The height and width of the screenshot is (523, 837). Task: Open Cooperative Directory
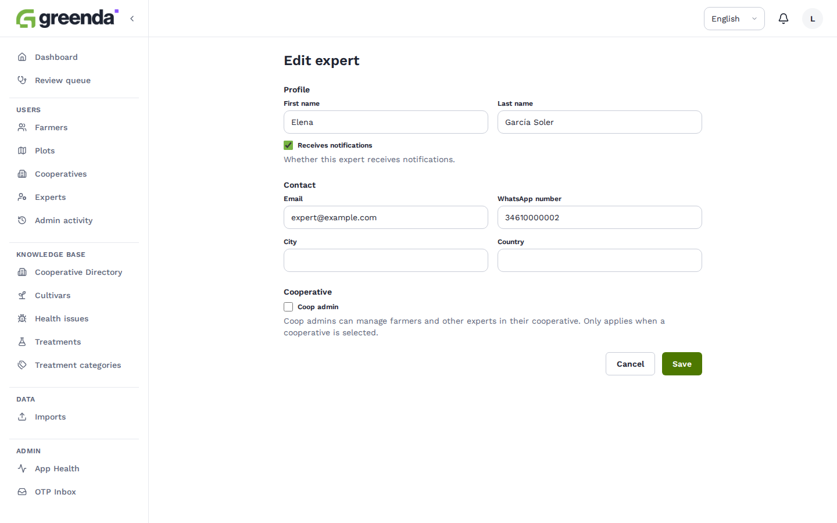point(74,272)
